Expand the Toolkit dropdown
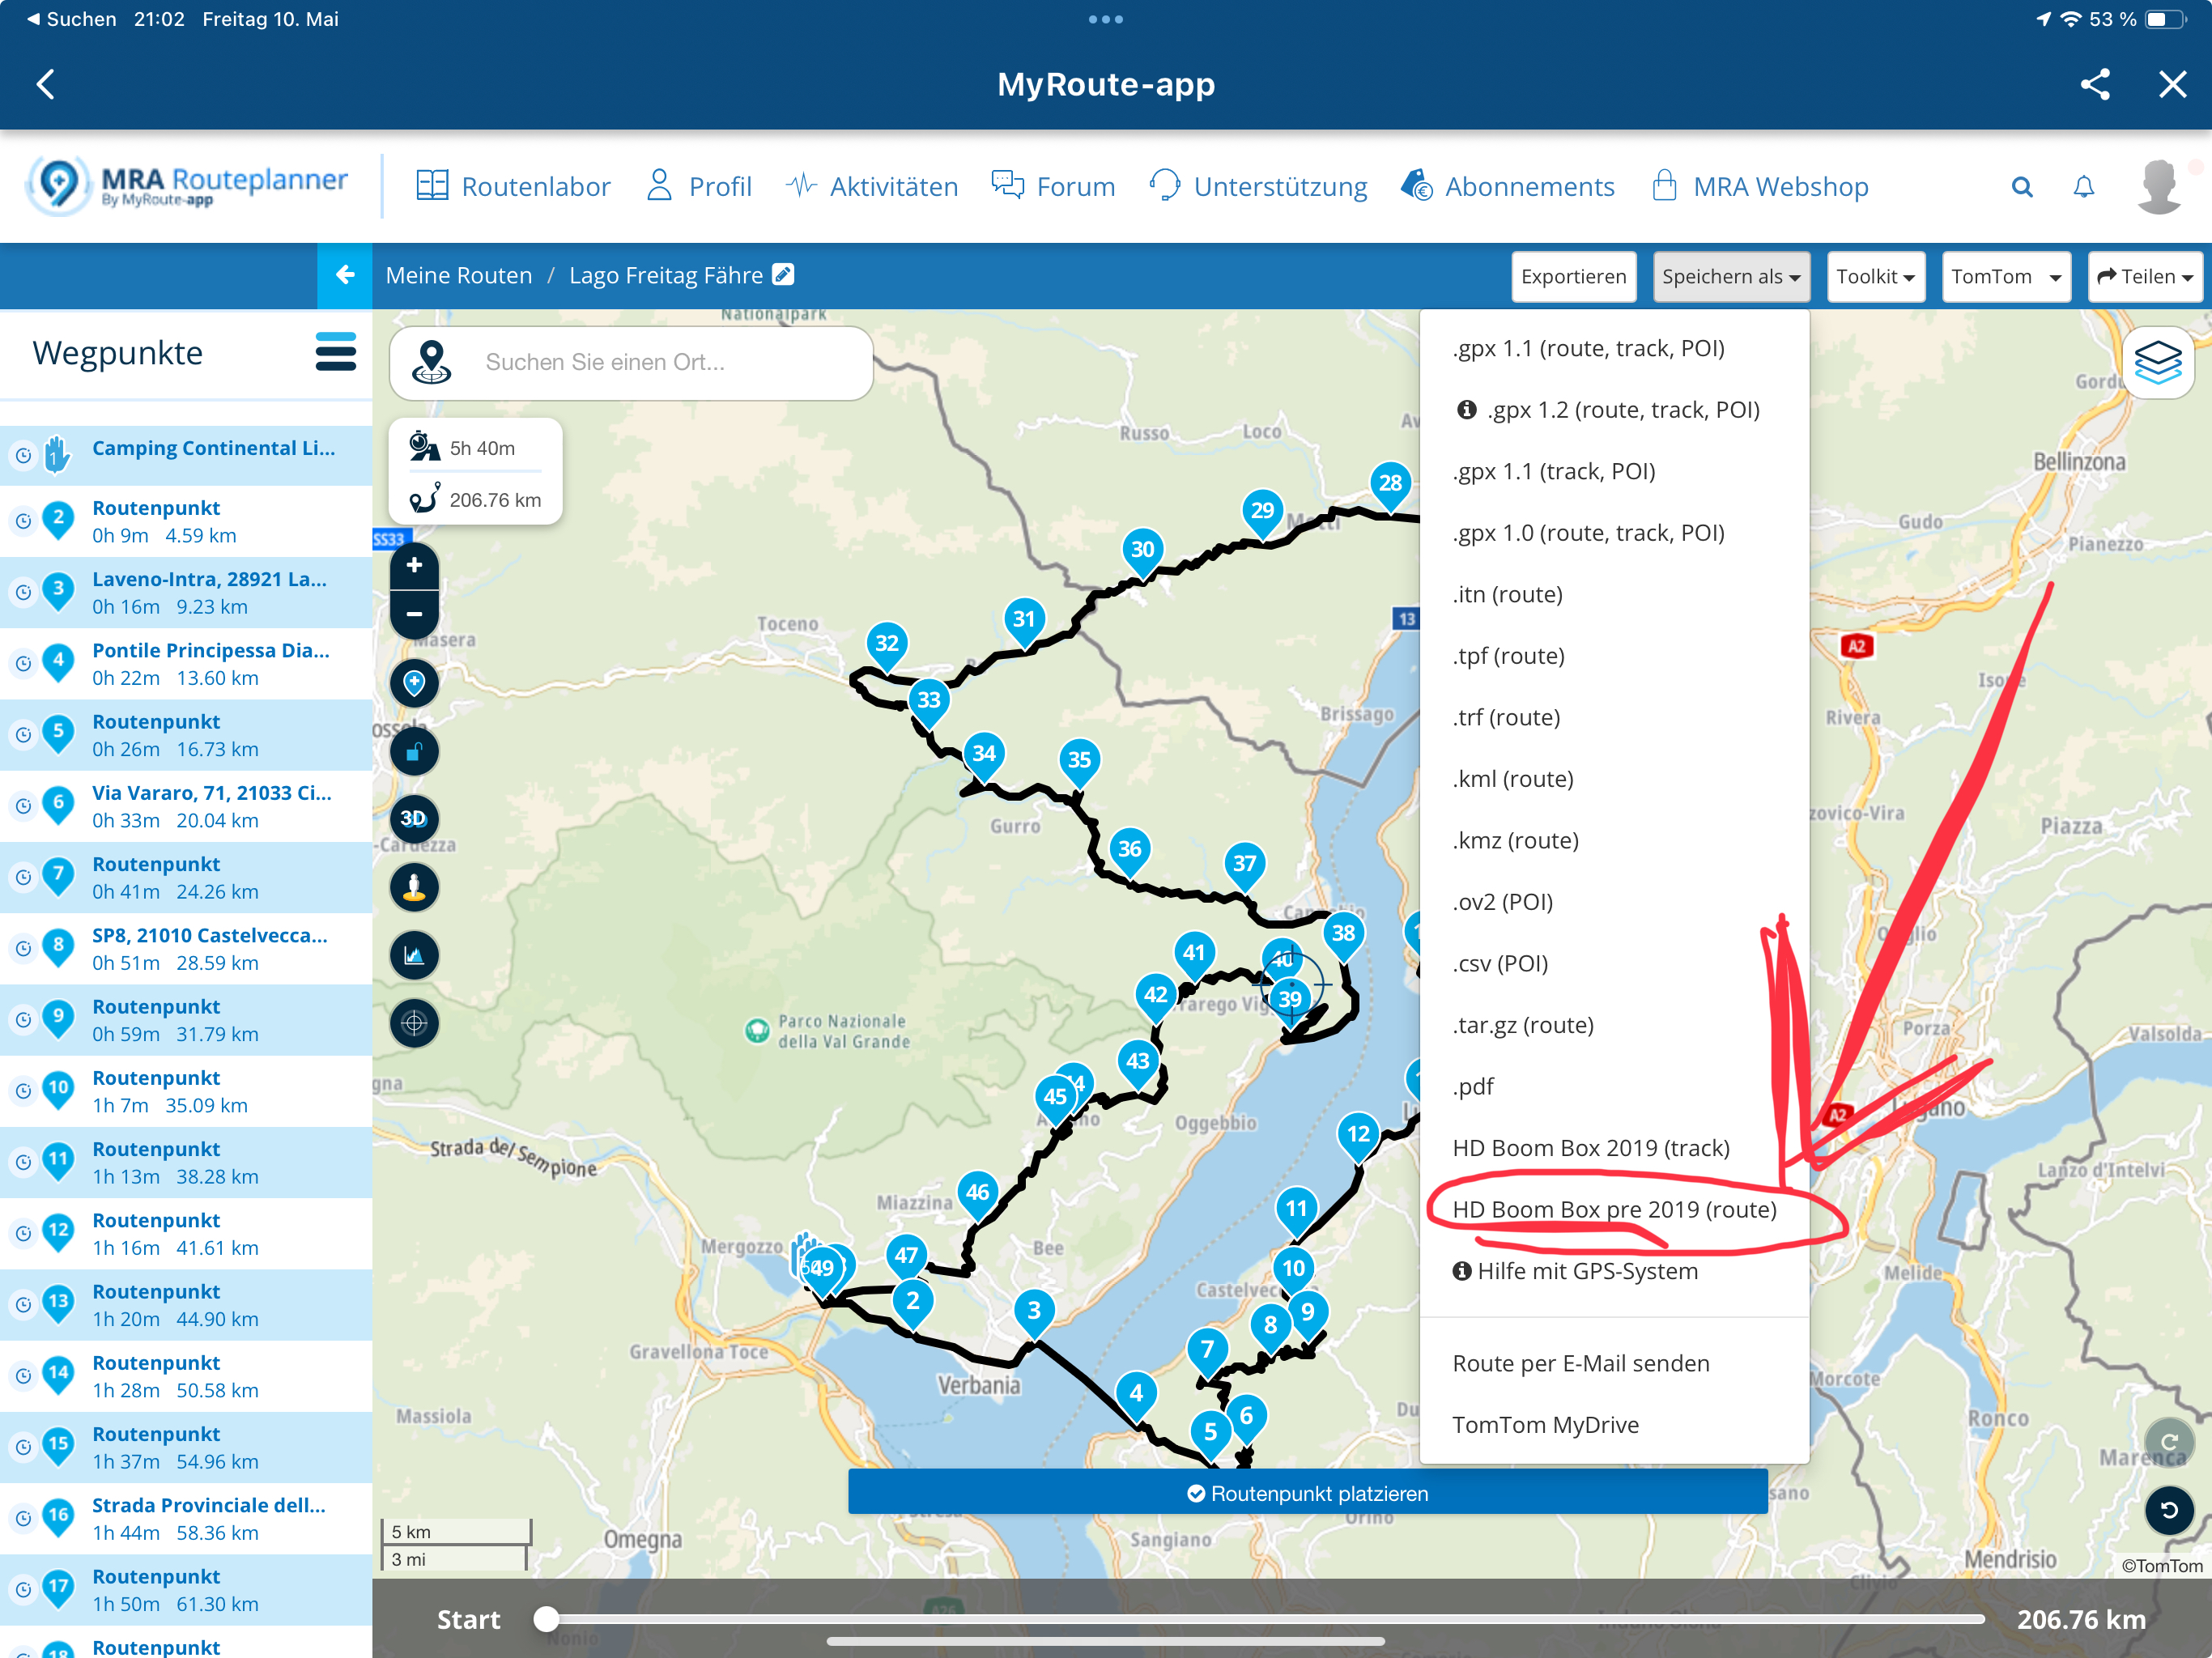The width and height of the screenshot is (2212, 1658). coord(1874,277)
